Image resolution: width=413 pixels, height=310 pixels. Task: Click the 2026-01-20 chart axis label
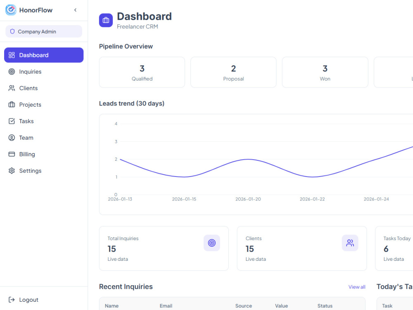(x=248, y=199)
